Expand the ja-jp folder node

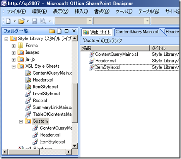tap(14, 60)
